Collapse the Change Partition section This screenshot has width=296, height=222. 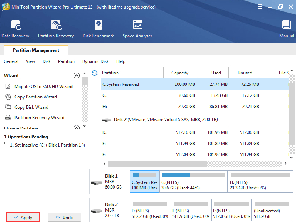pos(77,128)
